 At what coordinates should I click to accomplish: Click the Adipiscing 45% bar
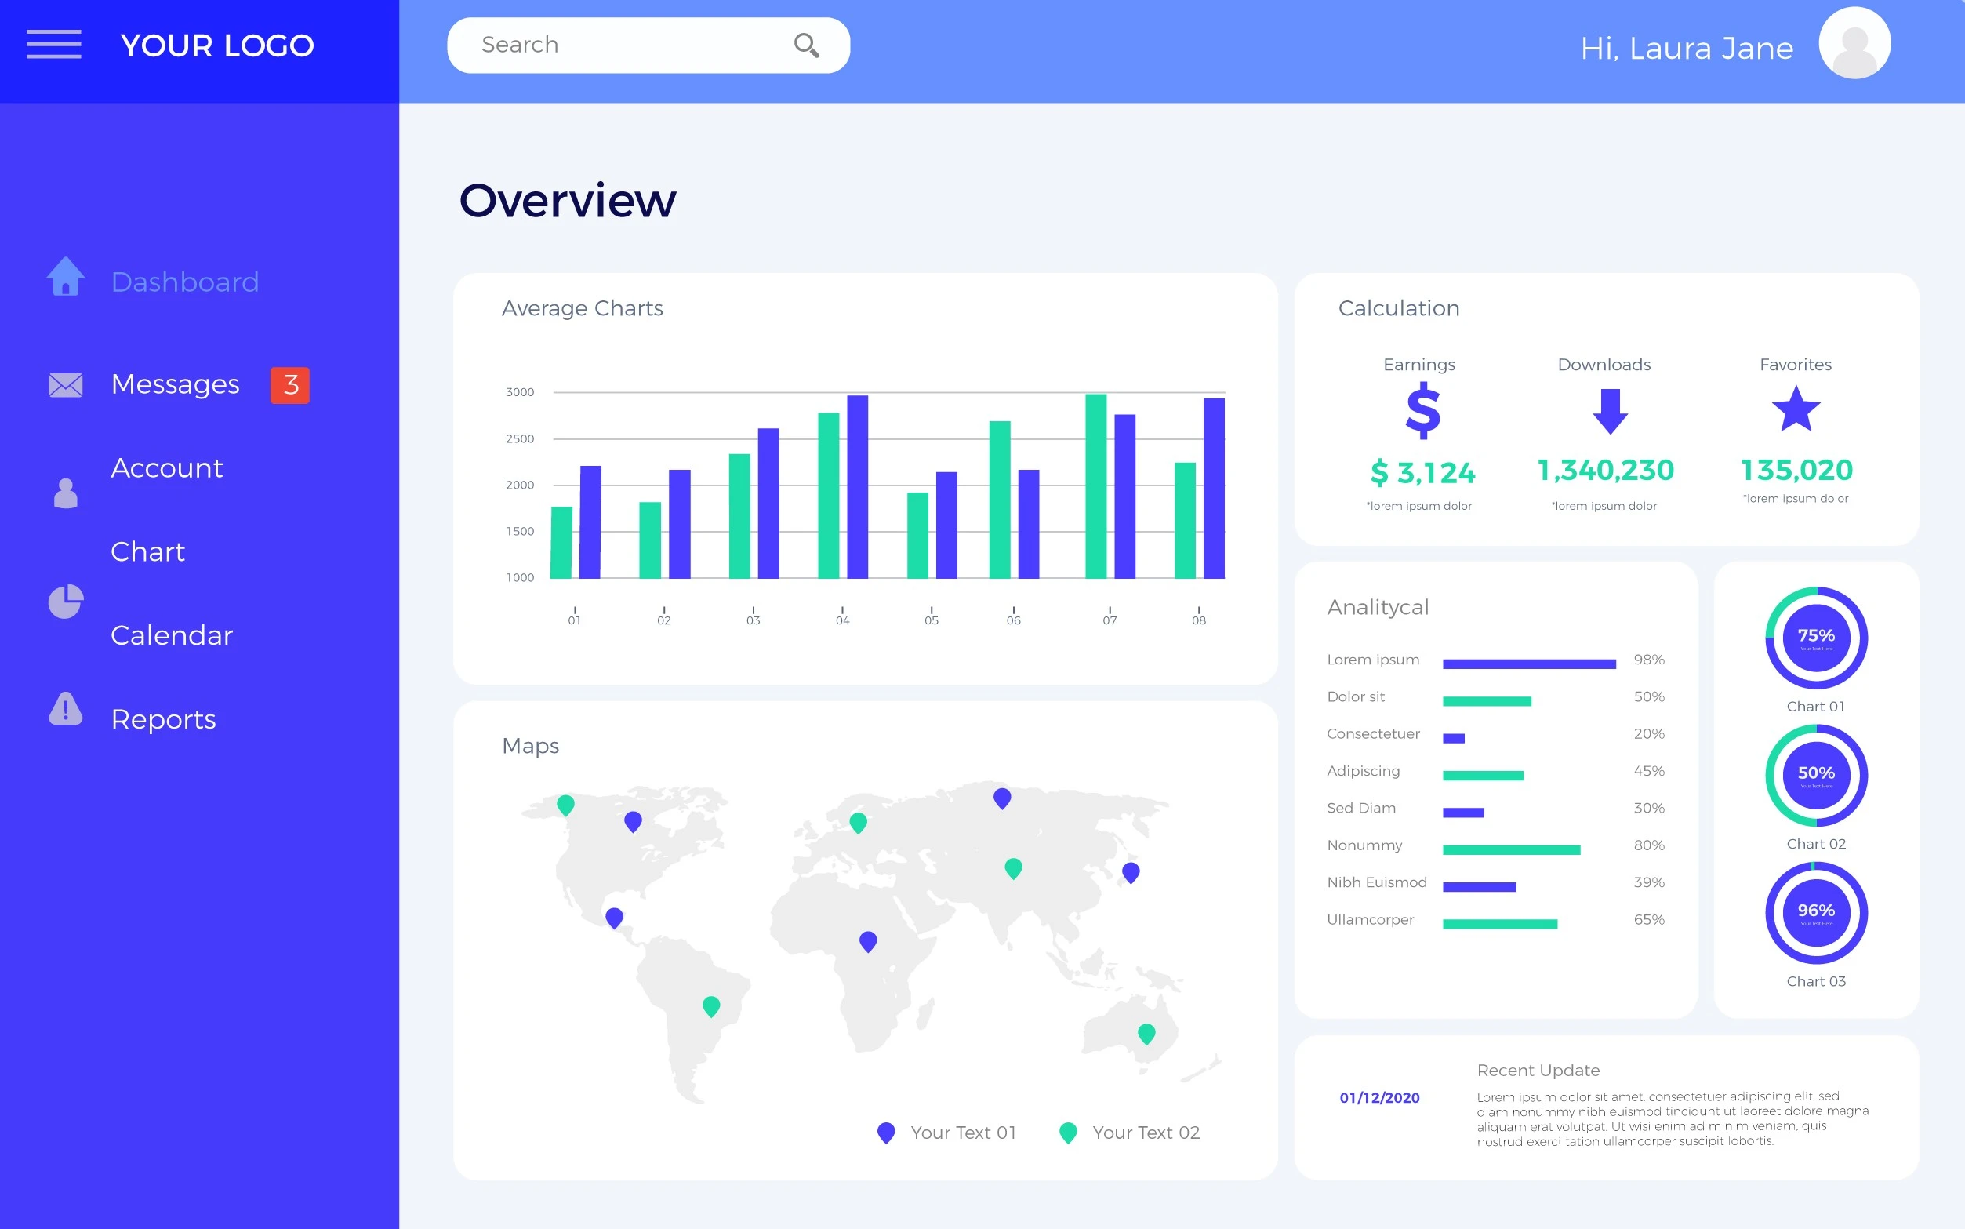click(x=1483, y=776)
